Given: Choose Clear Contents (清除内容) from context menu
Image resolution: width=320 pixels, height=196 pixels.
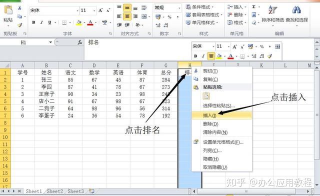Looking at the screenshot, I should [x=222, y=132].
